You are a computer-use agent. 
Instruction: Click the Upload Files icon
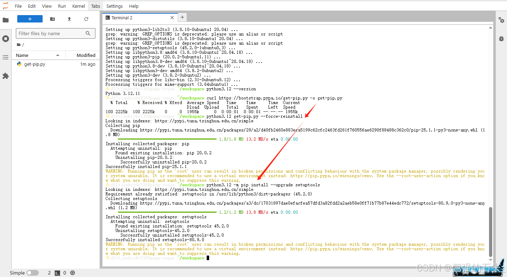click(69, 19)
